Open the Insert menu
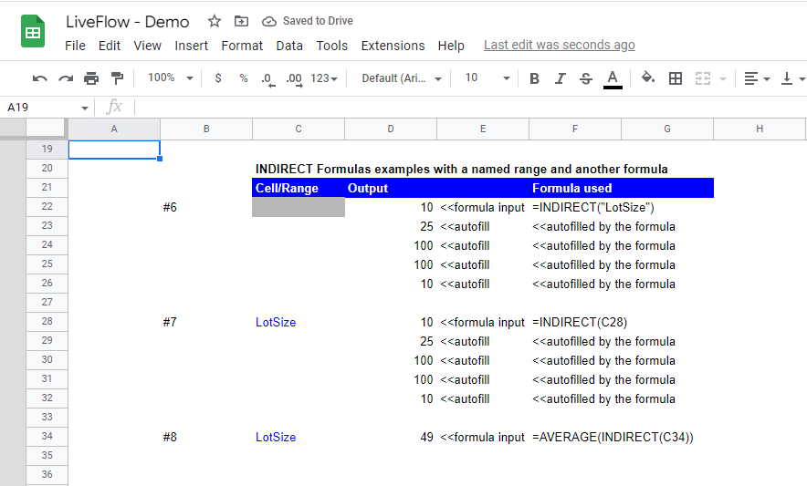This screenshot has height=486, width=807. [191, 46]
